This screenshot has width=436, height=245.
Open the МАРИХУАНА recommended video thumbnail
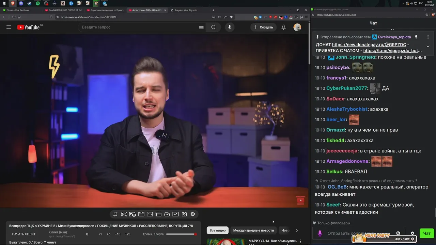226,242
